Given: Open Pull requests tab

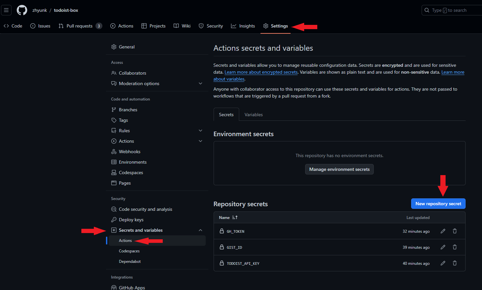Looking at the screenshot, I should click(x=80, y=26).
